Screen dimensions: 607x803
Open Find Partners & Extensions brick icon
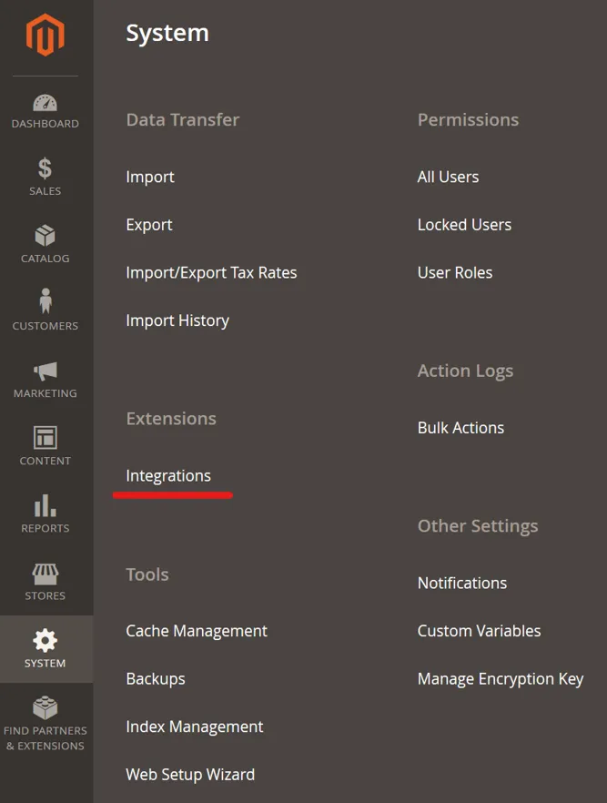(x=45, y=707)
